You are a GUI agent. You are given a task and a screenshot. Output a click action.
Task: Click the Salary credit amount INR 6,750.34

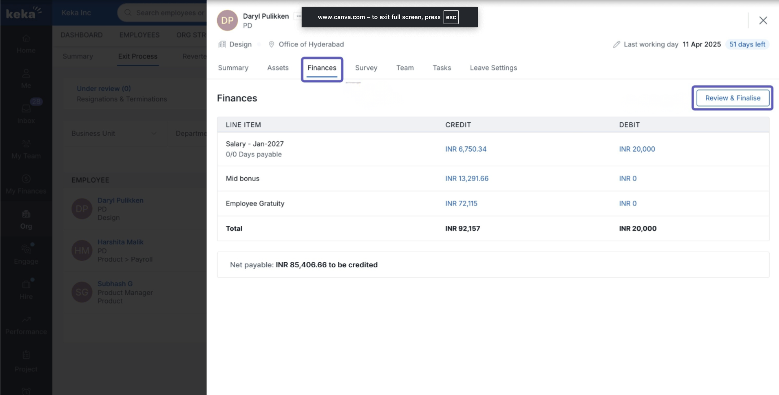466,149
